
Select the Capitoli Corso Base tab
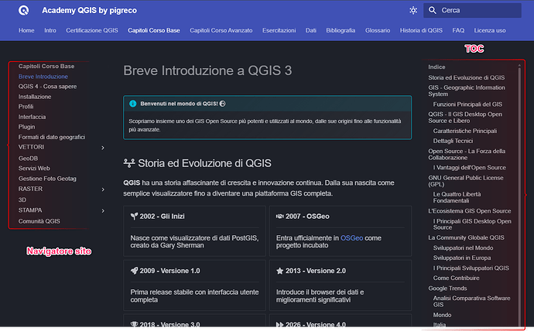tap(153, 30)
